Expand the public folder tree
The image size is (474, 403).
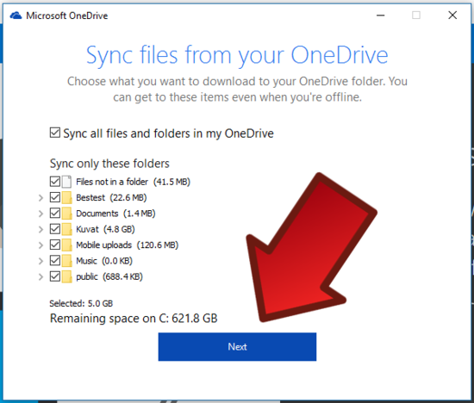click(x=41, y=276)
